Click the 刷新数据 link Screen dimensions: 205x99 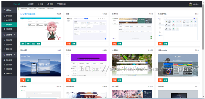(41, 9)
